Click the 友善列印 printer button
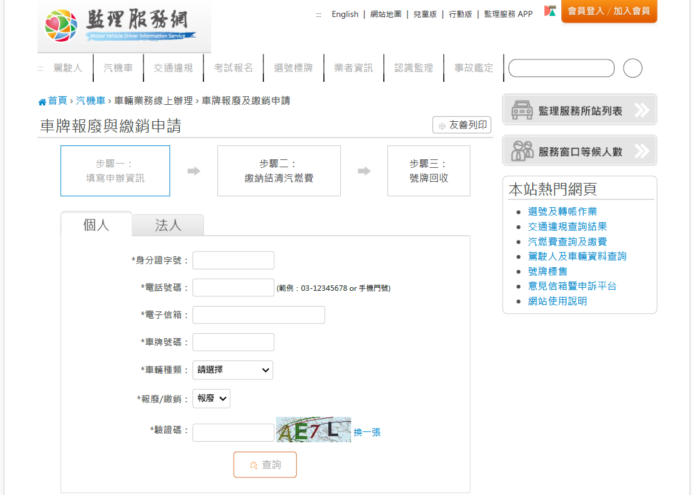The image size is (692, 495). point(461,125)
